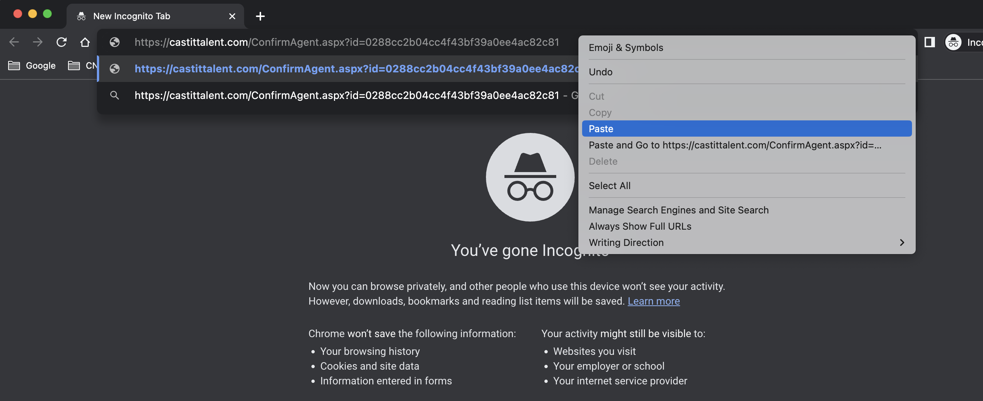Open a new tab with plus icon
Image resolution: width=983 pixels, height=401 pixels.
click(260, 16)
